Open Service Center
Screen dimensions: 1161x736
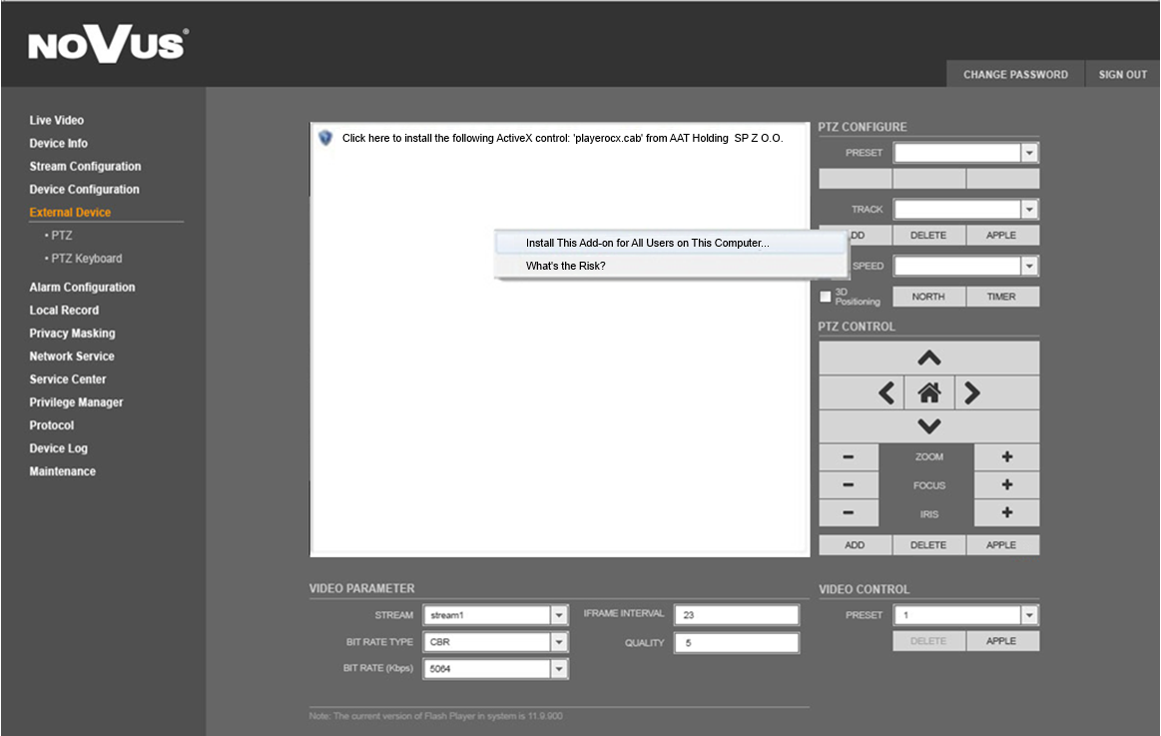(x=67, y=378)
